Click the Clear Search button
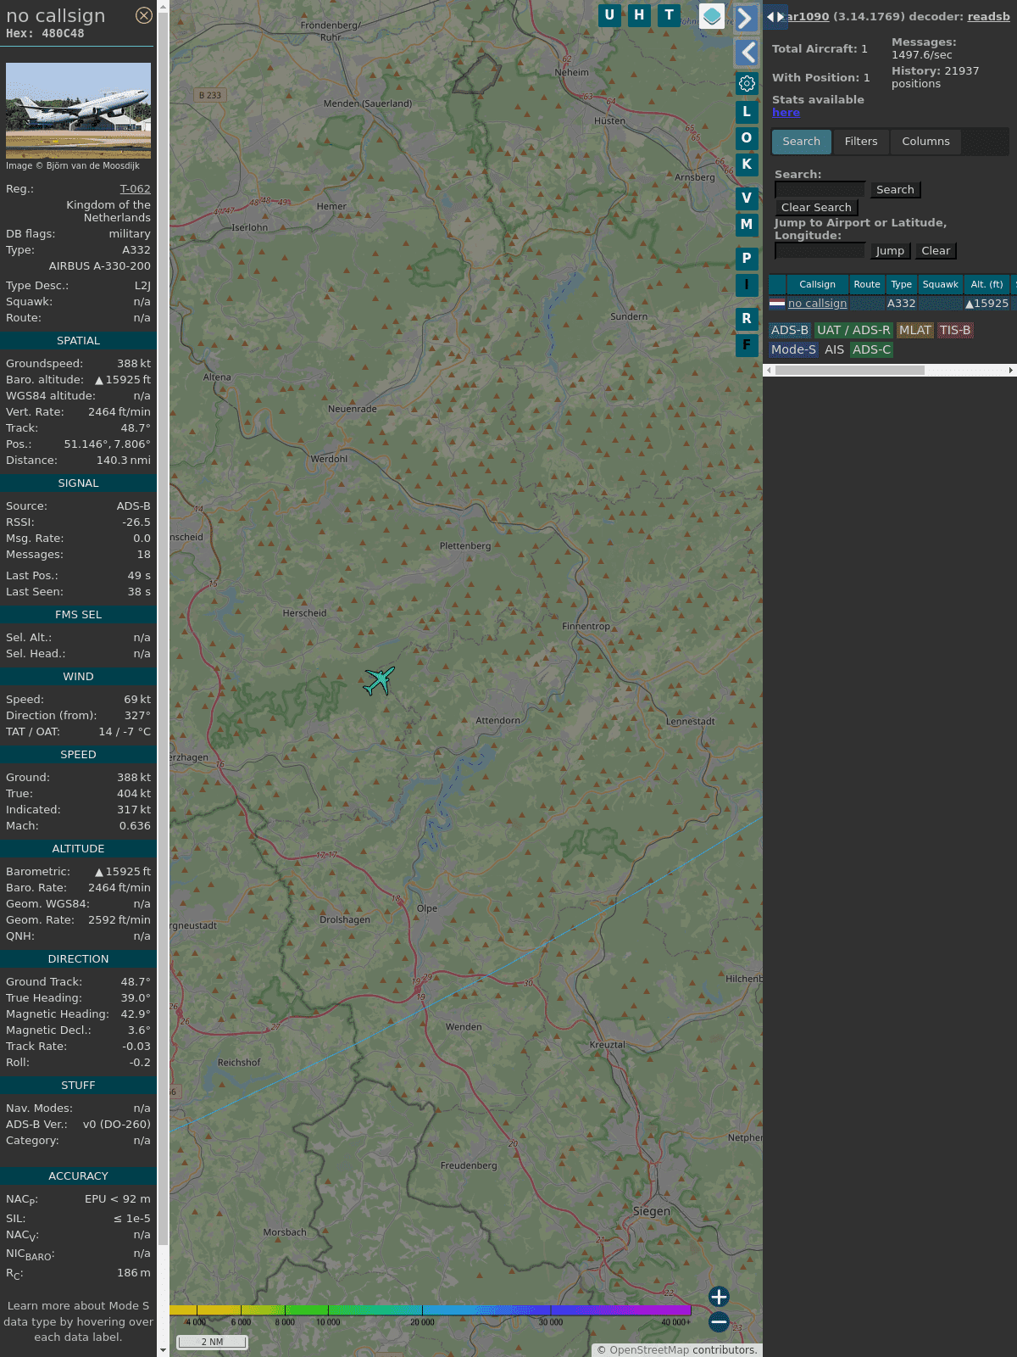 816,208
